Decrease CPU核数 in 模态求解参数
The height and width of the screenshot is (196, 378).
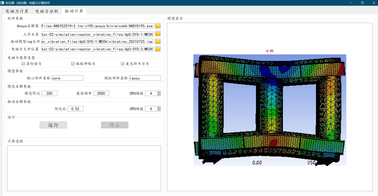[x=159, y=95]
